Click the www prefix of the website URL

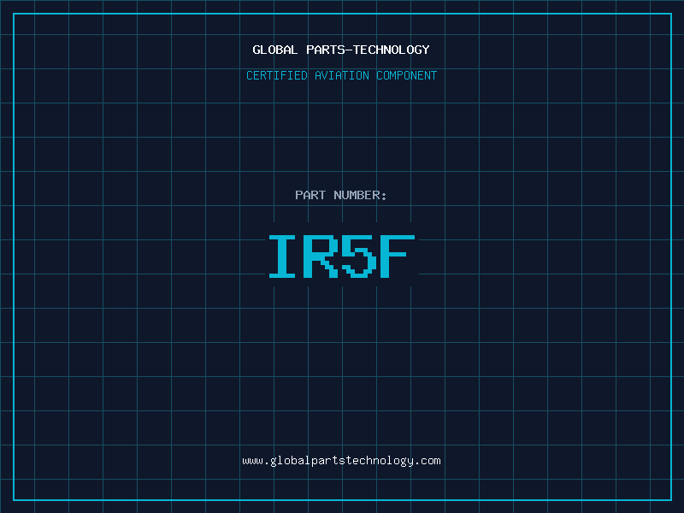(252, 460)
